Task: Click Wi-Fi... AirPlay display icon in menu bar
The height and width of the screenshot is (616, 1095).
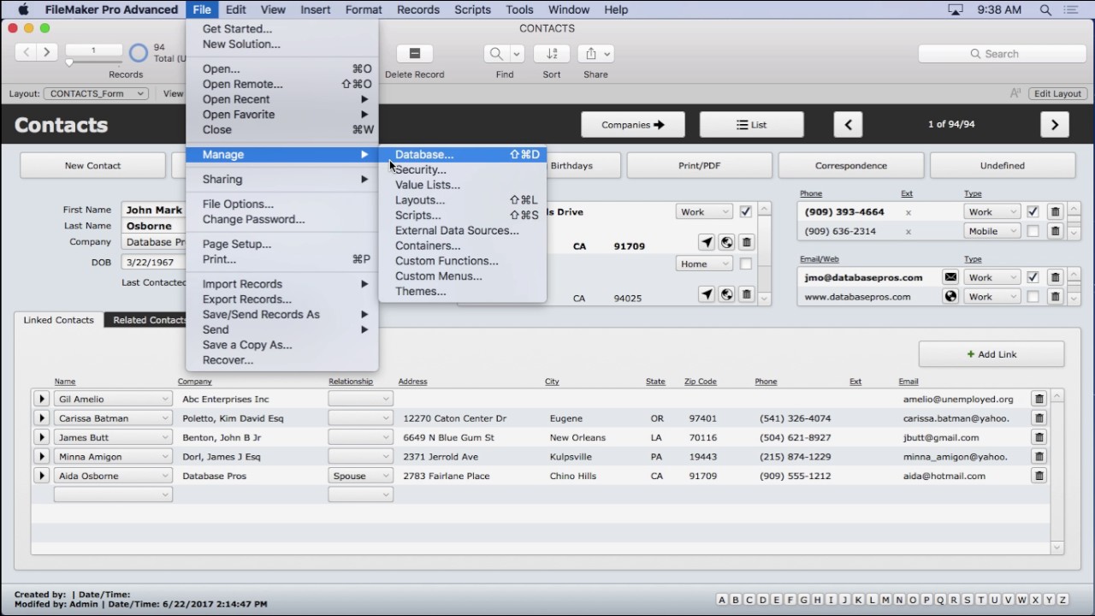Action: point(956,9)
